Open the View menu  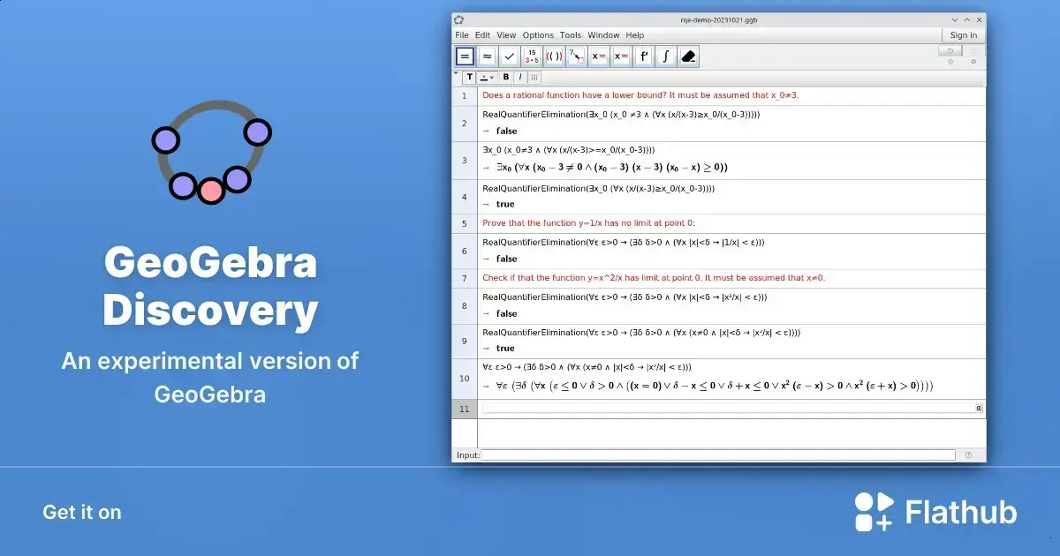pyautogui.click(x=506, y=35)
